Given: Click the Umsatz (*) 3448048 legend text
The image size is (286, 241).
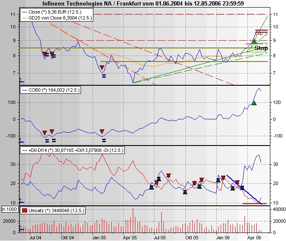Looking at the screenshot, I should (x=56, y=210).
